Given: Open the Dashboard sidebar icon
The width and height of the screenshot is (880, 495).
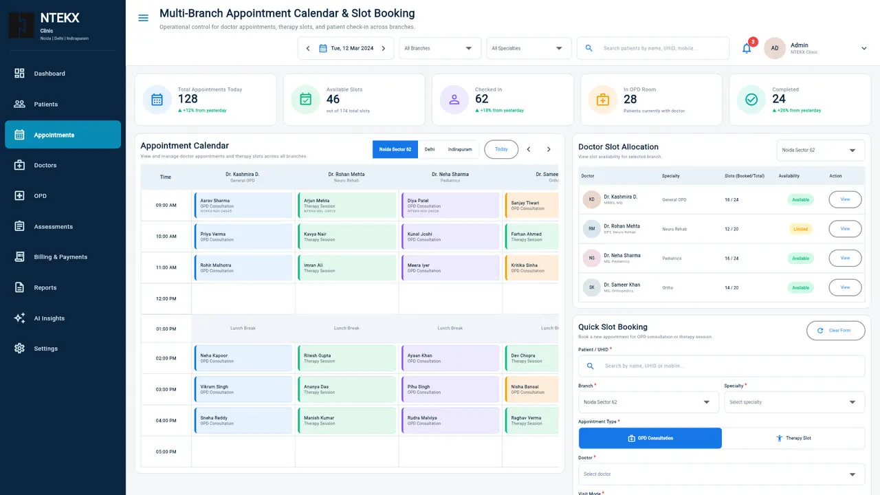Looking at the screenshot, I should tap(19, 74).
